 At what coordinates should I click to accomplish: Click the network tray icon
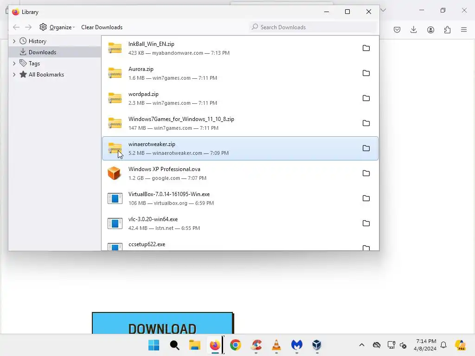[x=391, y=345]
